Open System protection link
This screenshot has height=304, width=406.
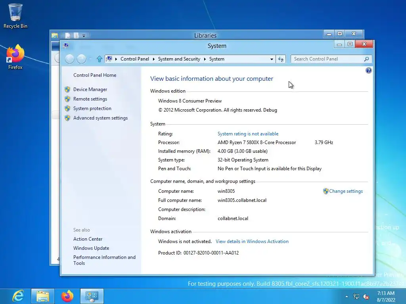92,108
